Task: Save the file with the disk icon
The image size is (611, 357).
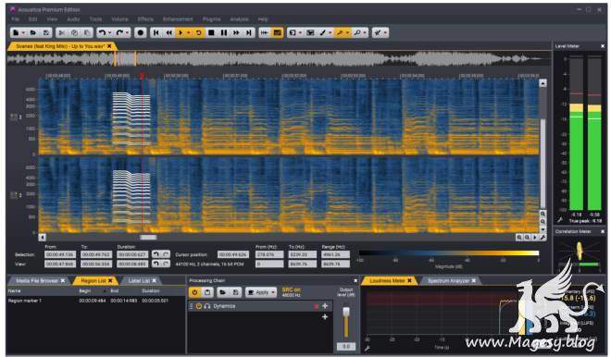Action: [x=46, y=33]
